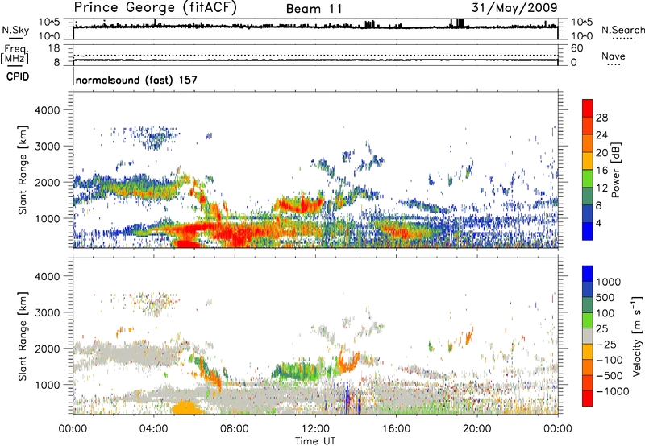Click the '04:00' time axis tick label
Image resolution: width=645 pixels, height=446 pixels.
pyautogui.click(x=154, y=429)
